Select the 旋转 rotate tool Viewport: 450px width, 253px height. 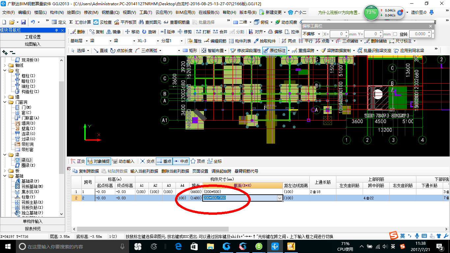[x=149, y=32]
